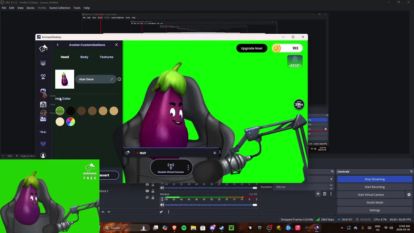Viewport: 414px width, 233px height.
Task: Open the View menu in OBS
Action: coord(20,8)
